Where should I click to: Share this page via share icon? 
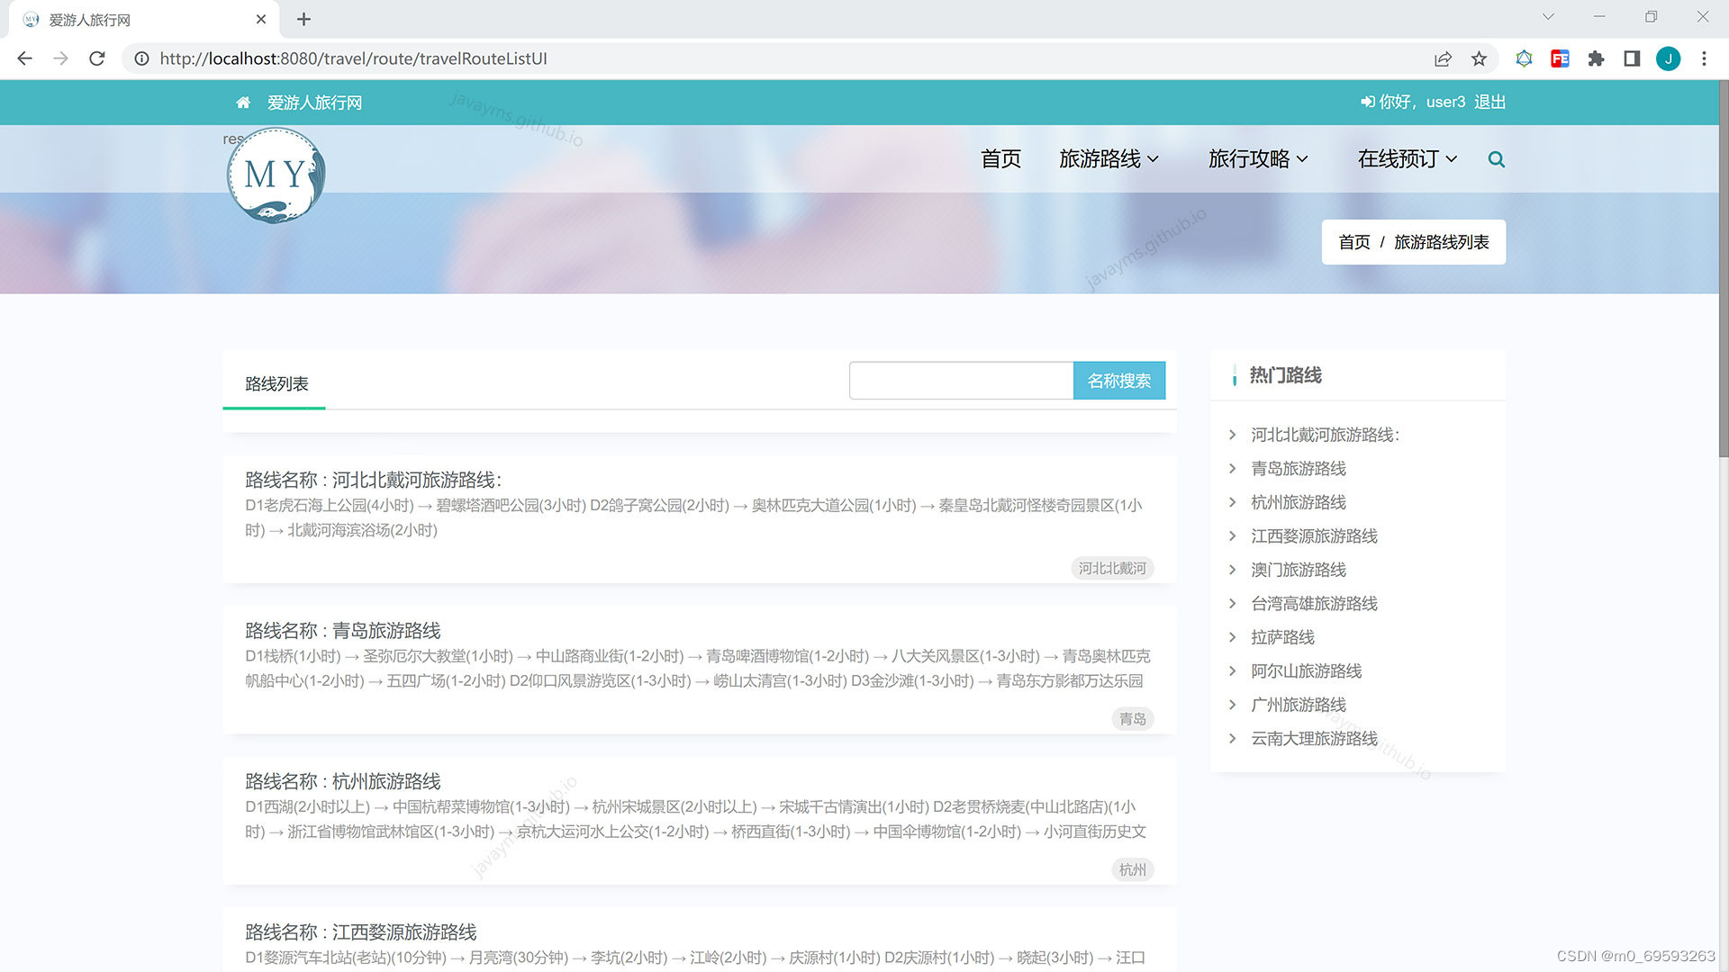tap(1443, 58)
